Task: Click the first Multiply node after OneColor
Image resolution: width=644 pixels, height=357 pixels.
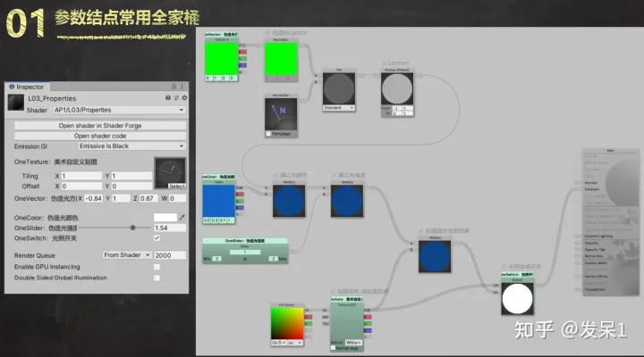Action: pyautogui.click(x=289, y=201)
